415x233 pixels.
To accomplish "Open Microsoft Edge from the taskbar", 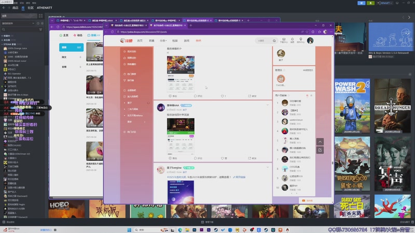I will click(180, 230).
